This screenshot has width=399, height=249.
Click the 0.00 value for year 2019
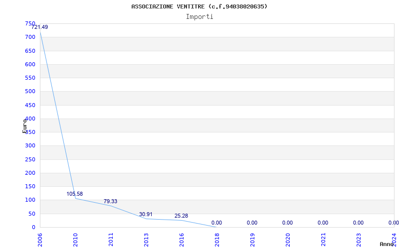(x=252, y=223)
